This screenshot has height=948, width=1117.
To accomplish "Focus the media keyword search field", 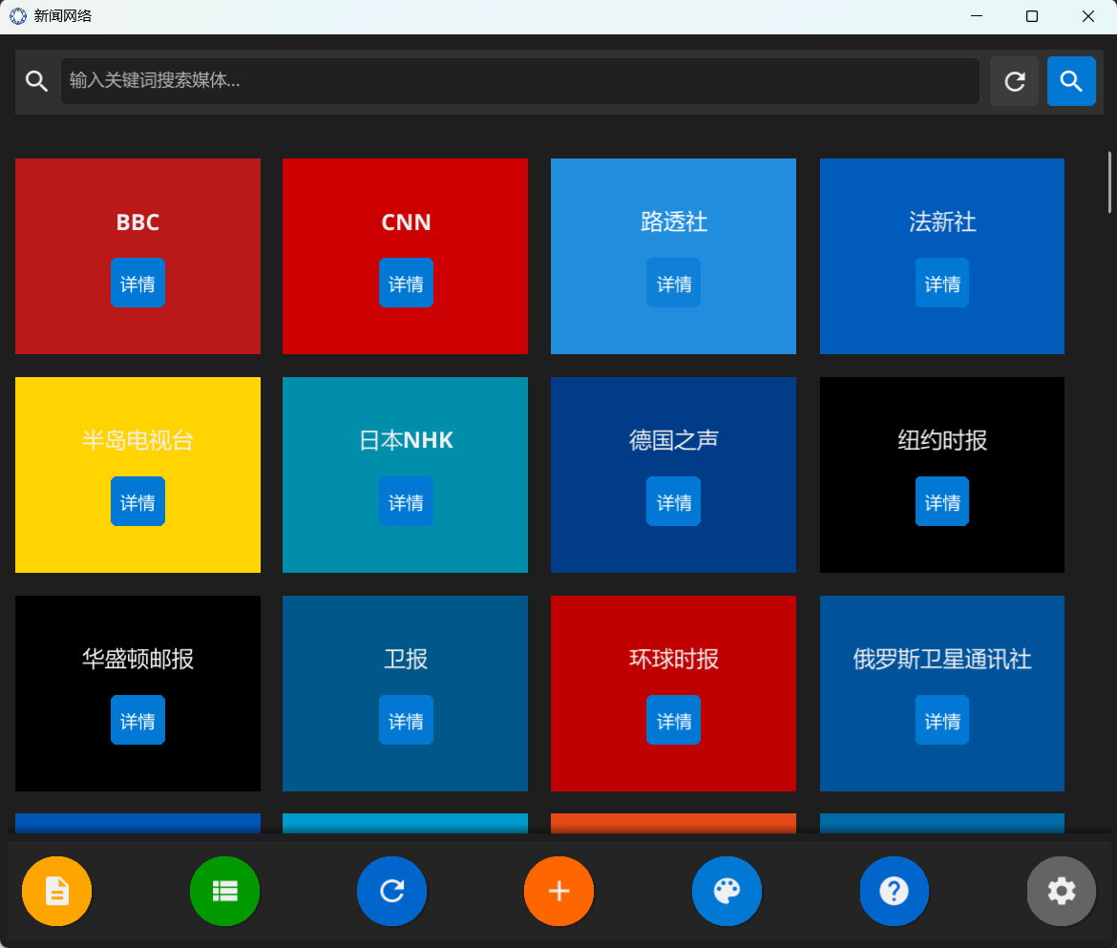I will [520, 81].
